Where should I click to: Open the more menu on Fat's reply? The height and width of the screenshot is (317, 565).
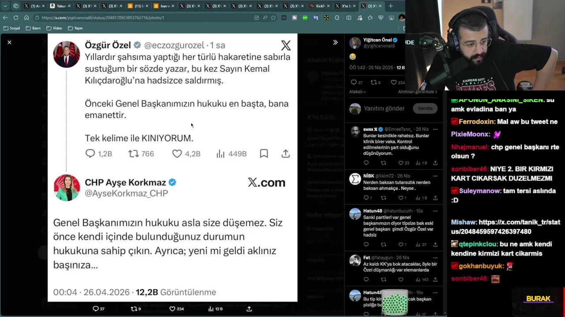coord(435,258)
